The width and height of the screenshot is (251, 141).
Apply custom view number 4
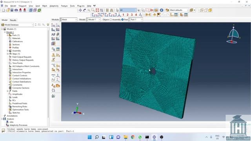point(136,15)
